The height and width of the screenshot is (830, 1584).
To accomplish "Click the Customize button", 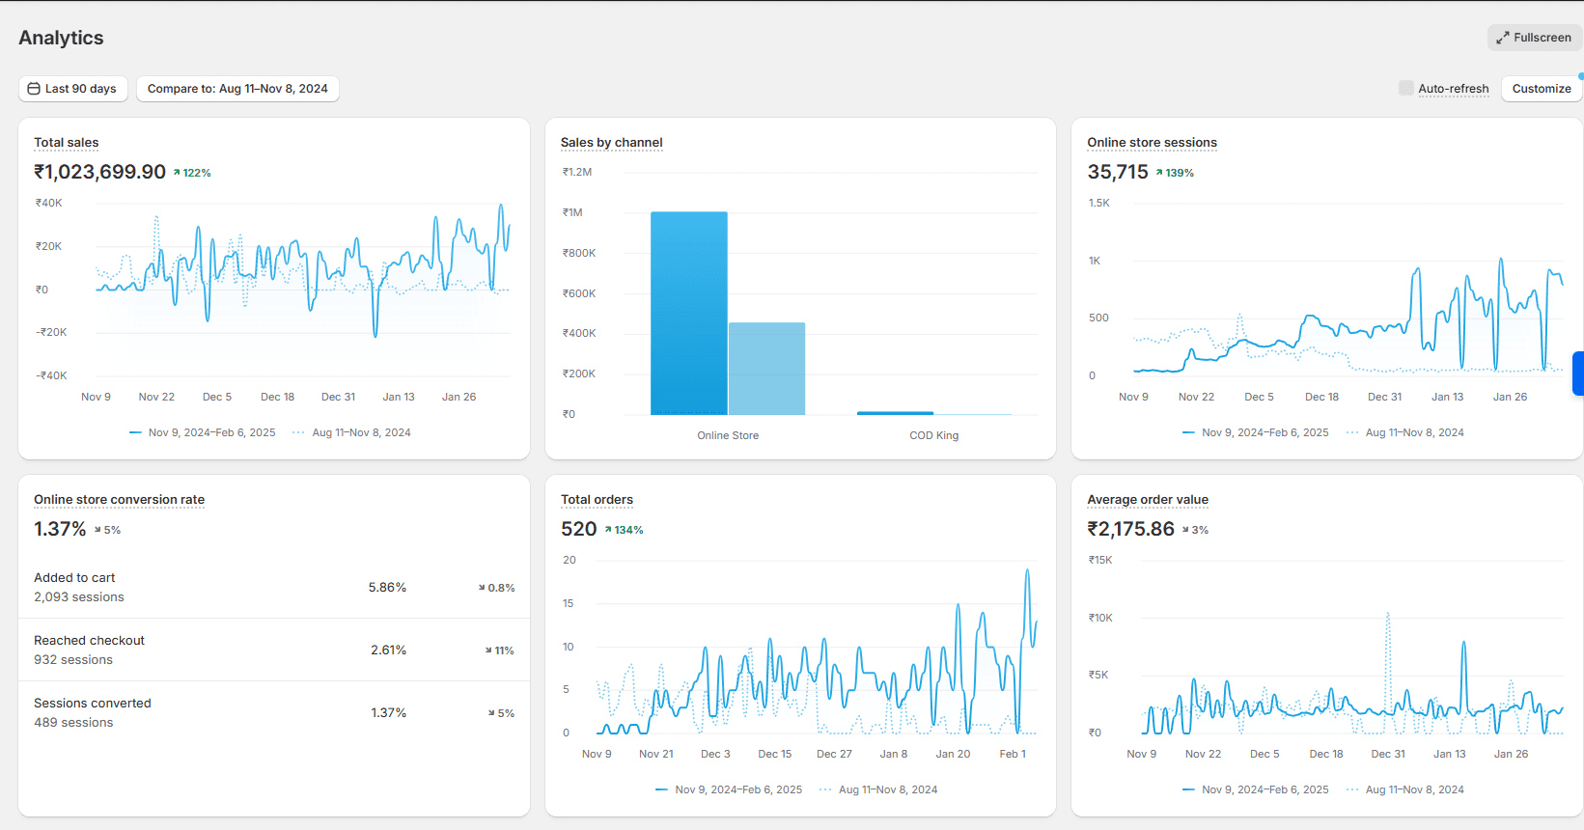I will [x=1542, y=89].
